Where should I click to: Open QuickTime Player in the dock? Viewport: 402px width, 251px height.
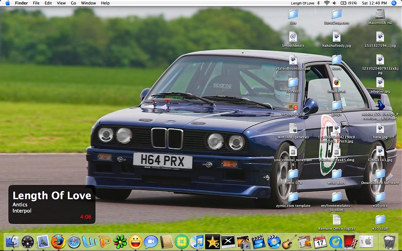(335, 241)
